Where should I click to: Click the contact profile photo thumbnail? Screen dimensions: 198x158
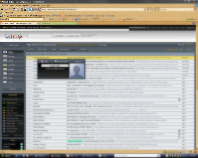point(77,71)
